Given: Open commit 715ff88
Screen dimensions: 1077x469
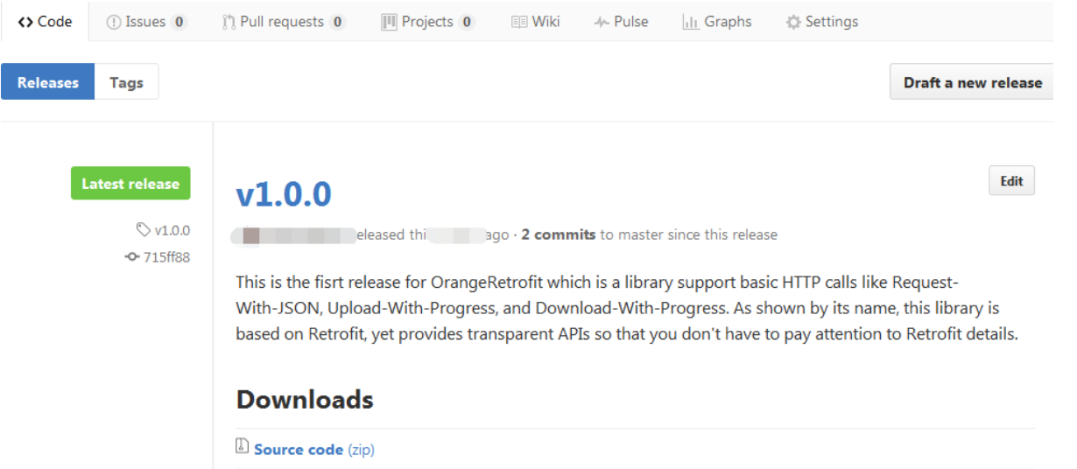Looking at the screenshot, I should pyautogui.click(x=166, y=257).
